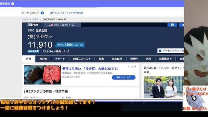208x117 pixels.
Task: Close the advertisement with the X icon
Action: click(x=136, y=67)
